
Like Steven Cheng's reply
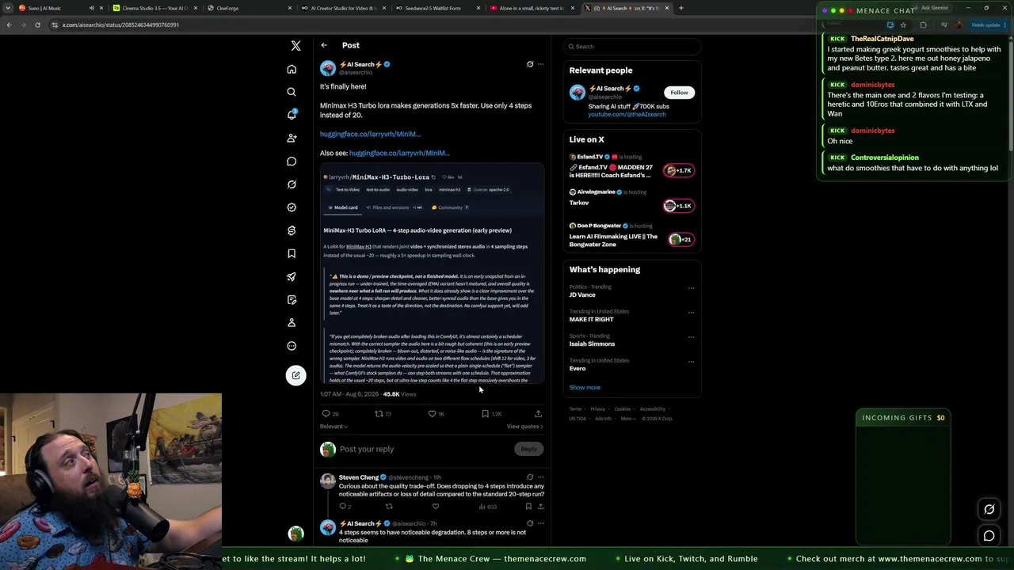[435, 507]
